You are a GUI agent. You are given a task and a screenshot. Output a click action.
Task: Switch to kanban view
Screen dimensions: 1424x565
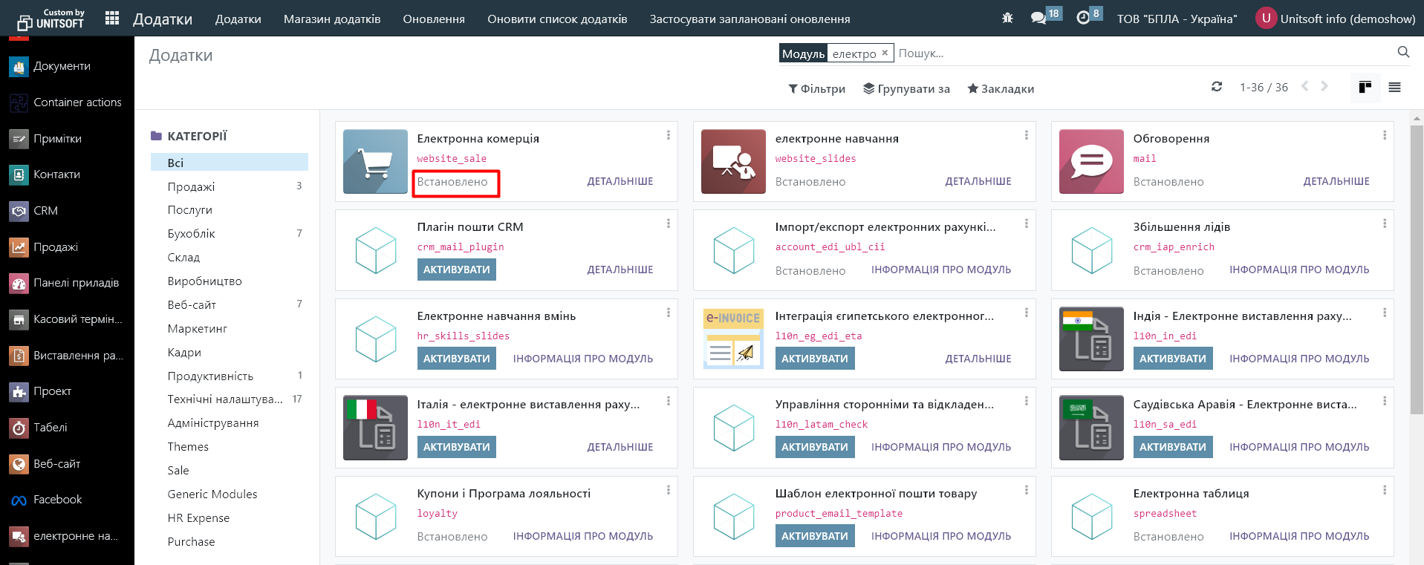[x=1365, y=88]
